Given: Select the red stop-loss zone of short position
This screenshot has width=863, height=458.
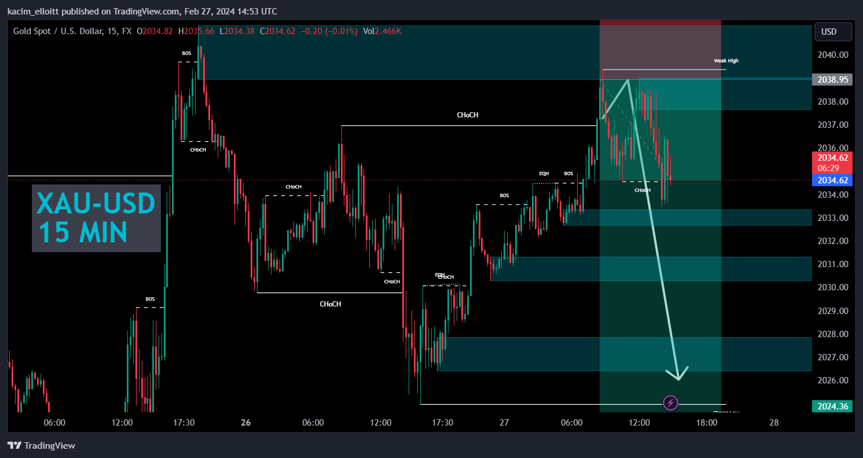Looking at the screenshot, I should click(x=660, y=49).
